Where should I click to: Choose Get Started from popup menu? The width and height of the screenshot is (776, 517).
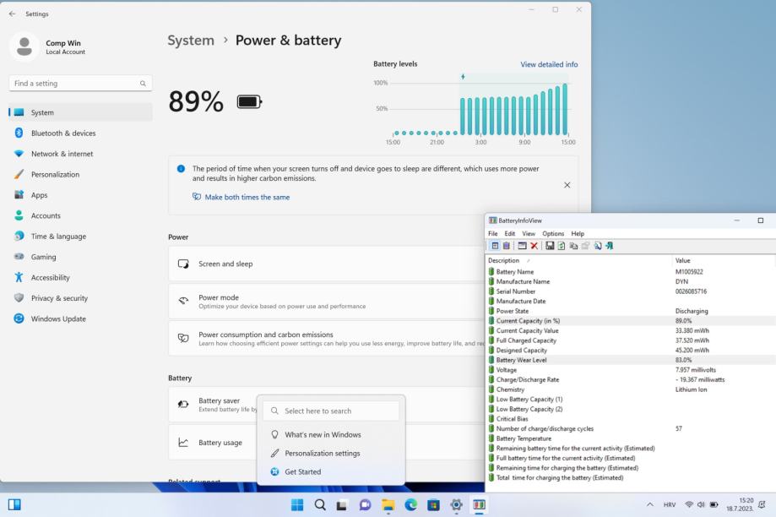click(x=331, y=472)
